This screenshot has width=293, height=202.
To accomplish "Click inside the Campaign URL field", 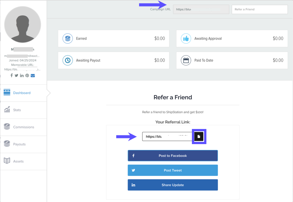I will [201, 9].
